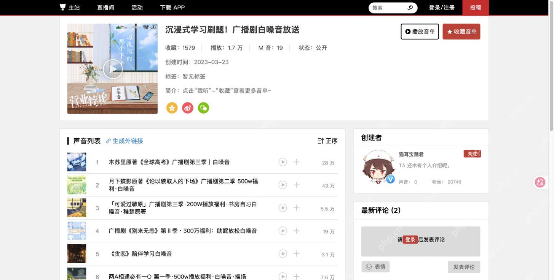Viewport: 554px width, 280px height.
Task: Click 创建时间: 2023-03-23 text
Action: (x=197, y=62)
